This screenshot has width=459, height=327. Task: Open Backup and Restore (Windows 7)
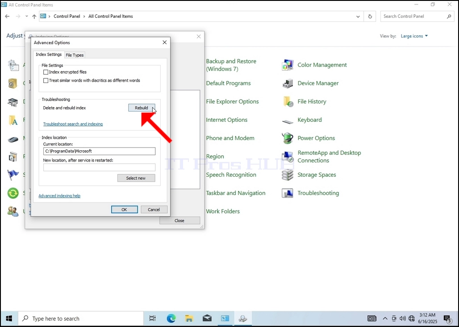pos(231,65)
